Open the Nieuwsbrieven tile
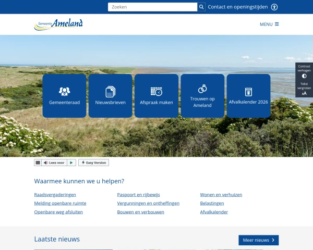 [111, 96]
